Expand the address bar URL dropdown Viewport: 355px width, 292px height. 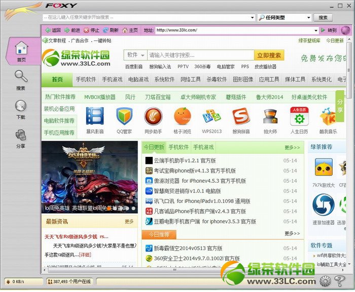(316, 30)
